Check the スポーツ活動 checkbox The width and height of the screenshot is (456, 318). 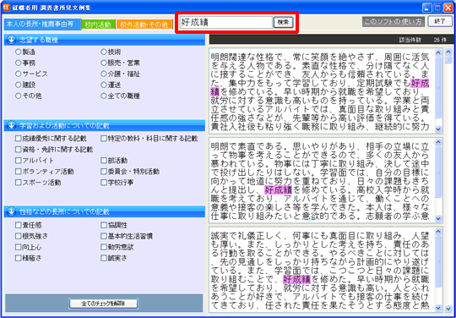19,183
